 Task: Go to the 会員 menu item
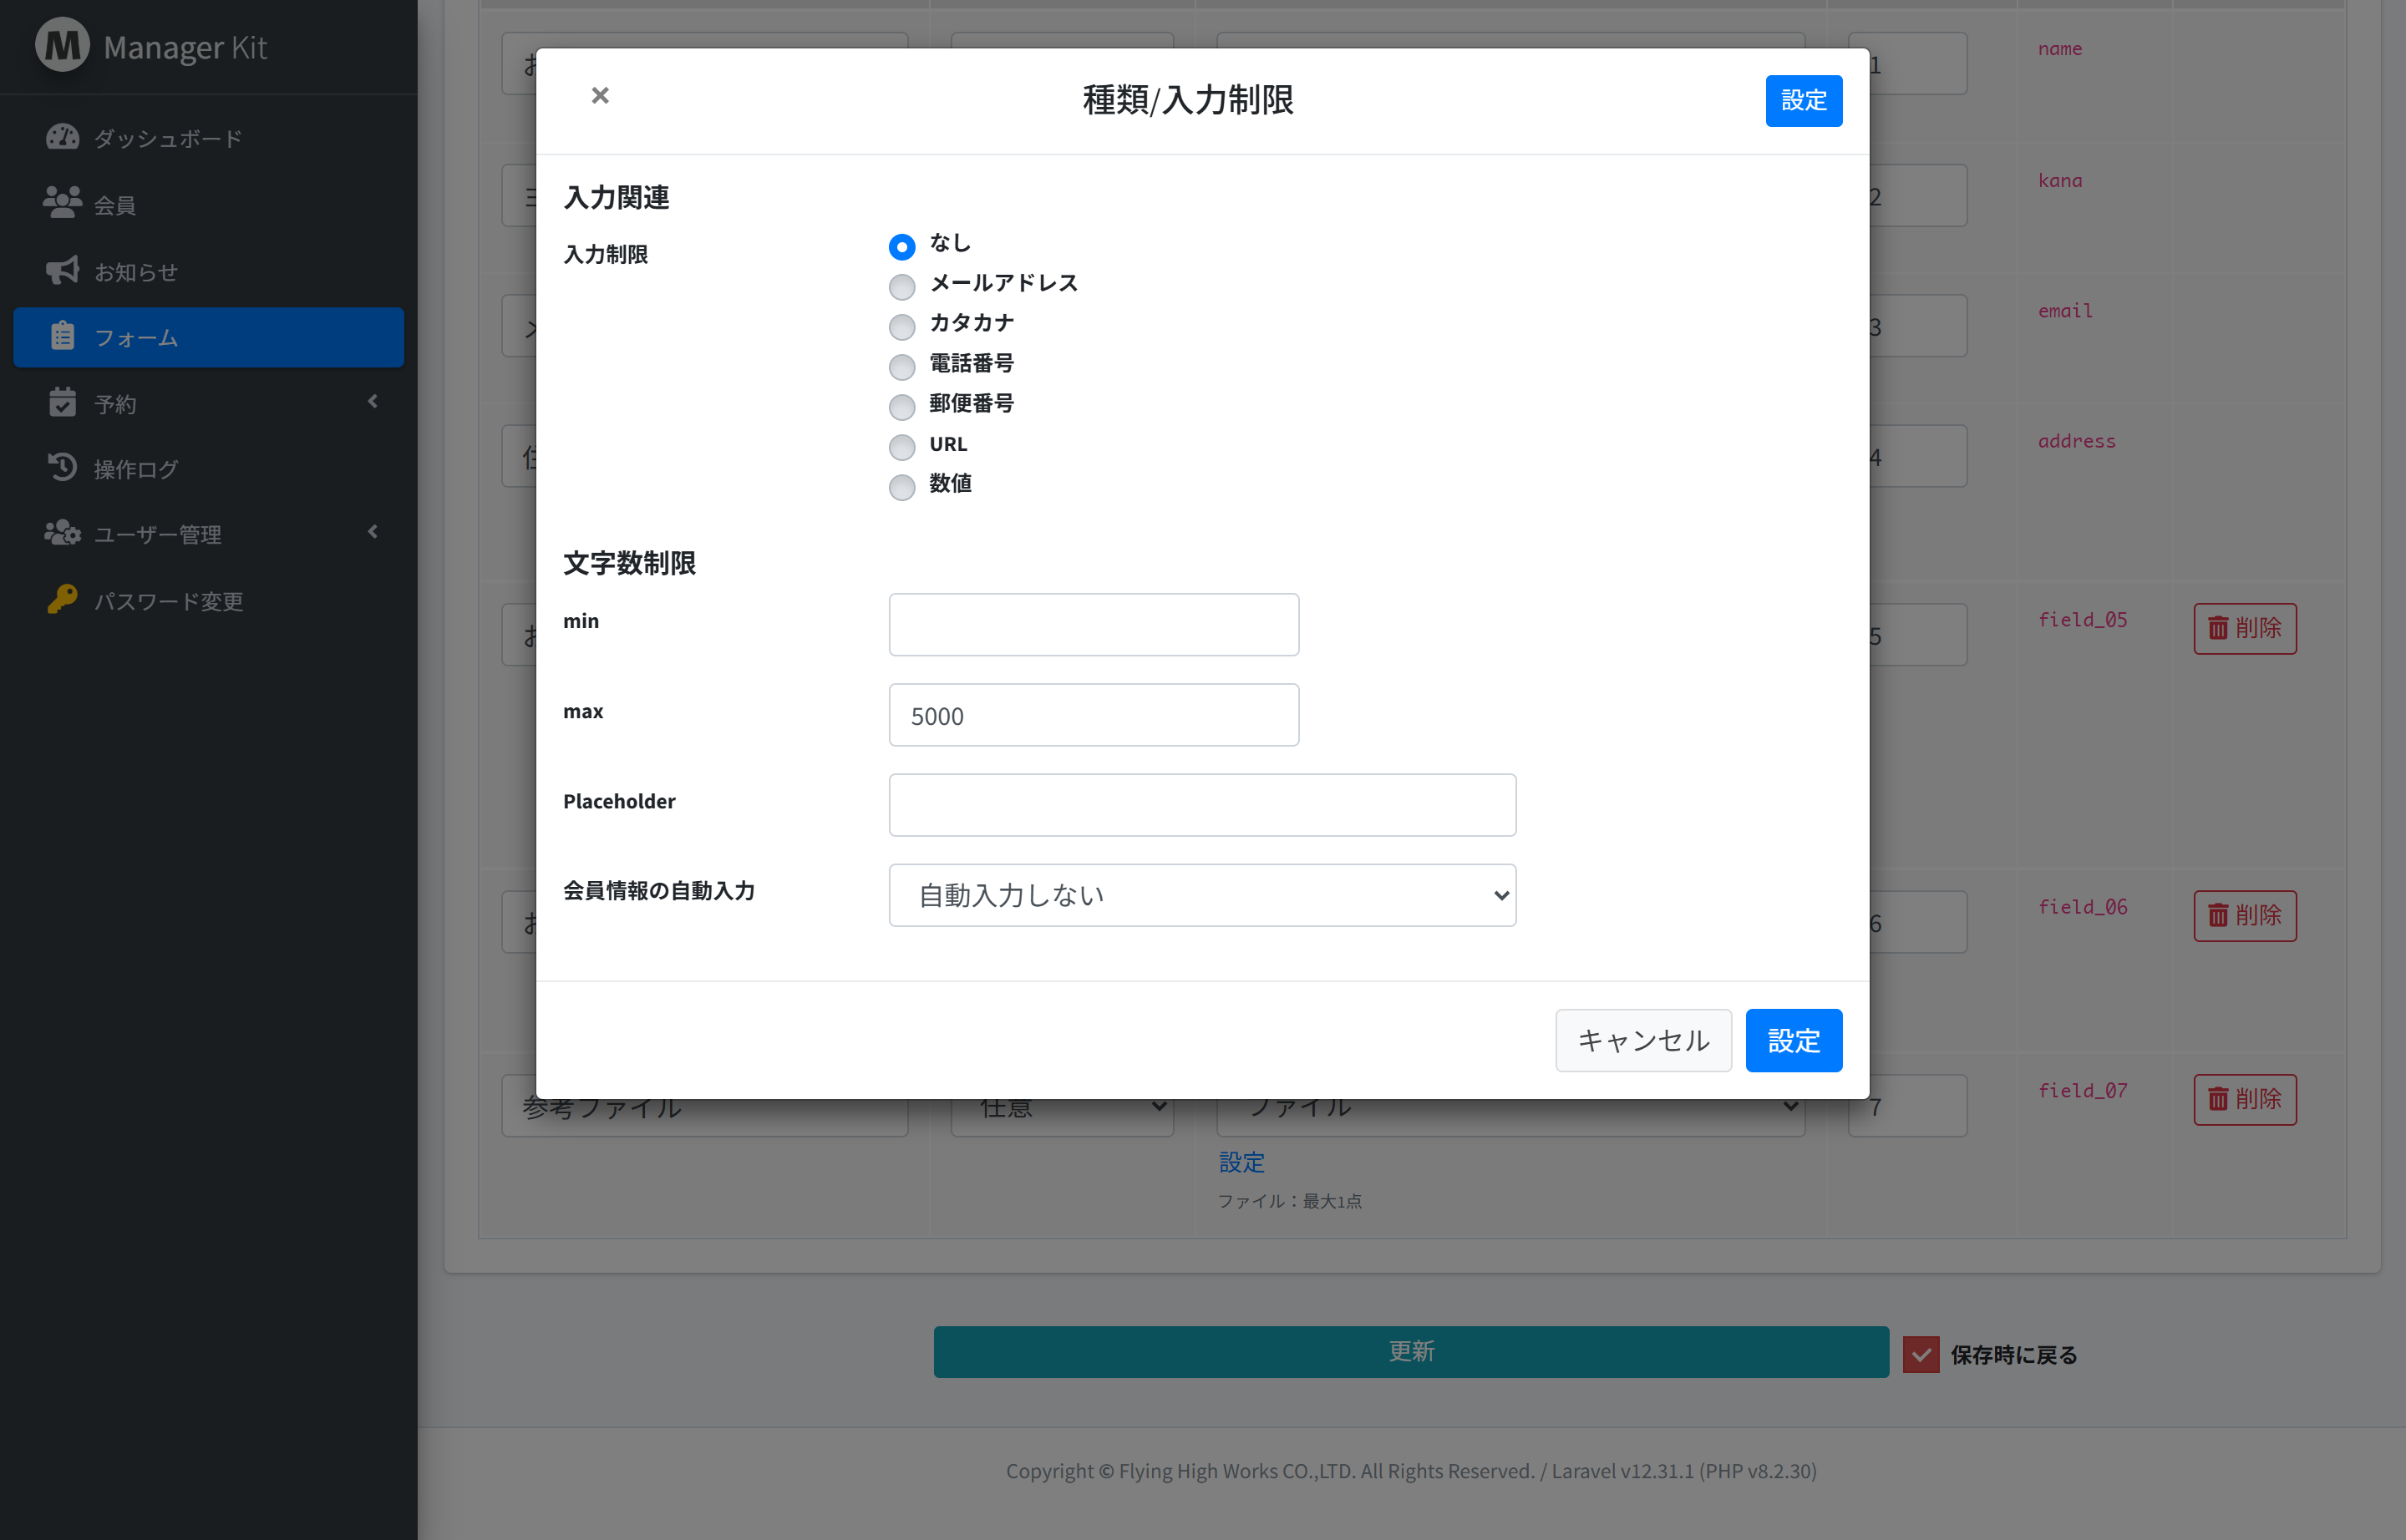(x=208, y=204)
